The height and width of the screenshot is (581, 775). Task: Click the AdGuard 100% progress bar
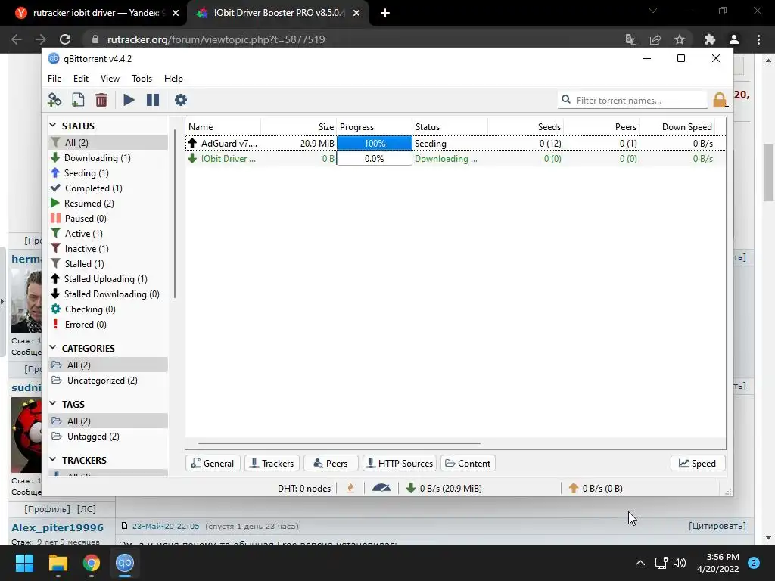click(x=375, y=143)
